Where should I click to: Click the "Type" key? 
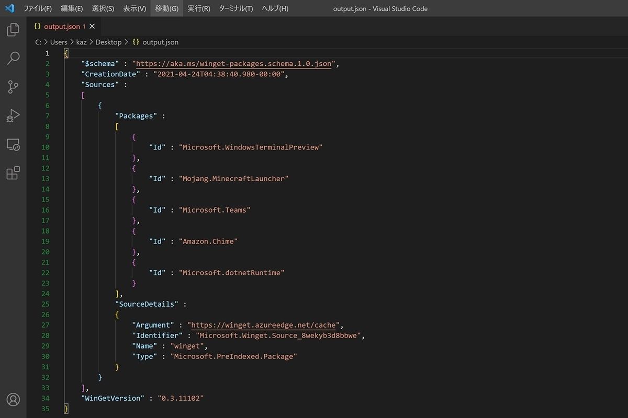click(144, 356)
